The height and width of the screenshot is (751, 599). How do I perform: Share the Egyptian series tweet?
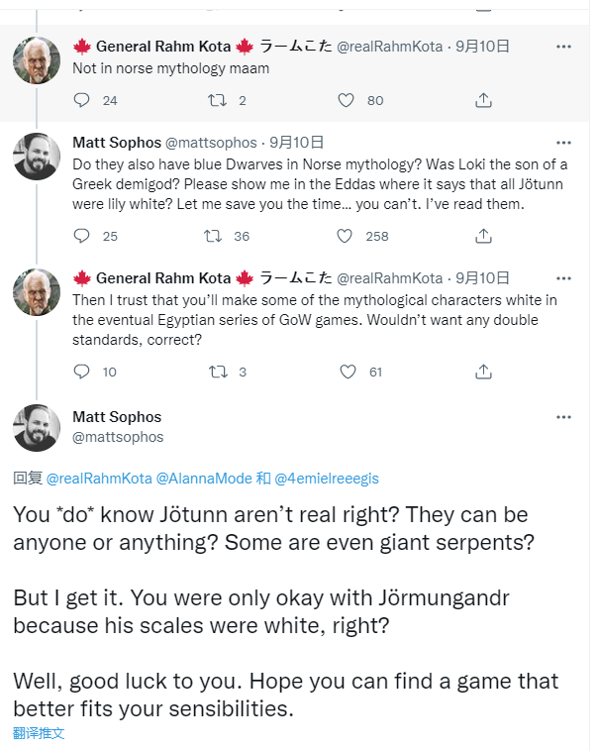pos(484,372)
